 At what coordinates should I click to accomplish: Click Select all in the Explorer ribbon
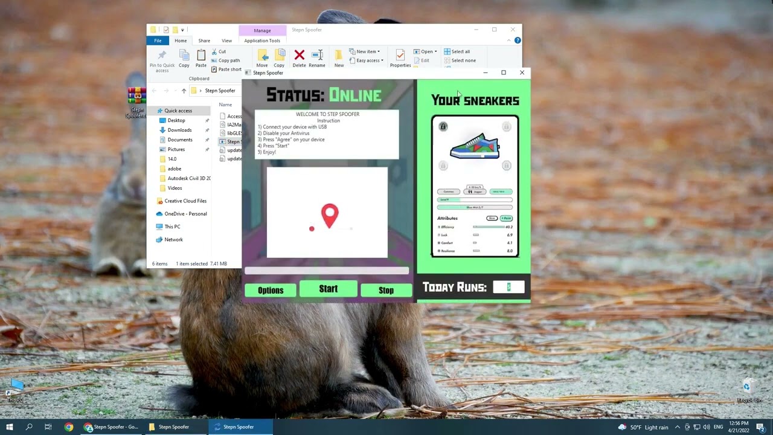click(457, 51)
